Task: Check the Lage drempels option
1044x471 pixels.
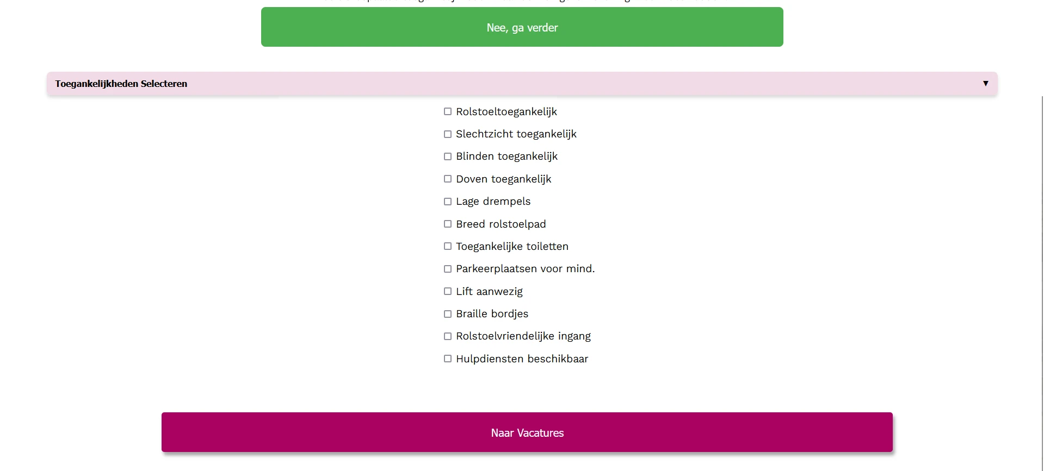Action: [x=448, y=201]
